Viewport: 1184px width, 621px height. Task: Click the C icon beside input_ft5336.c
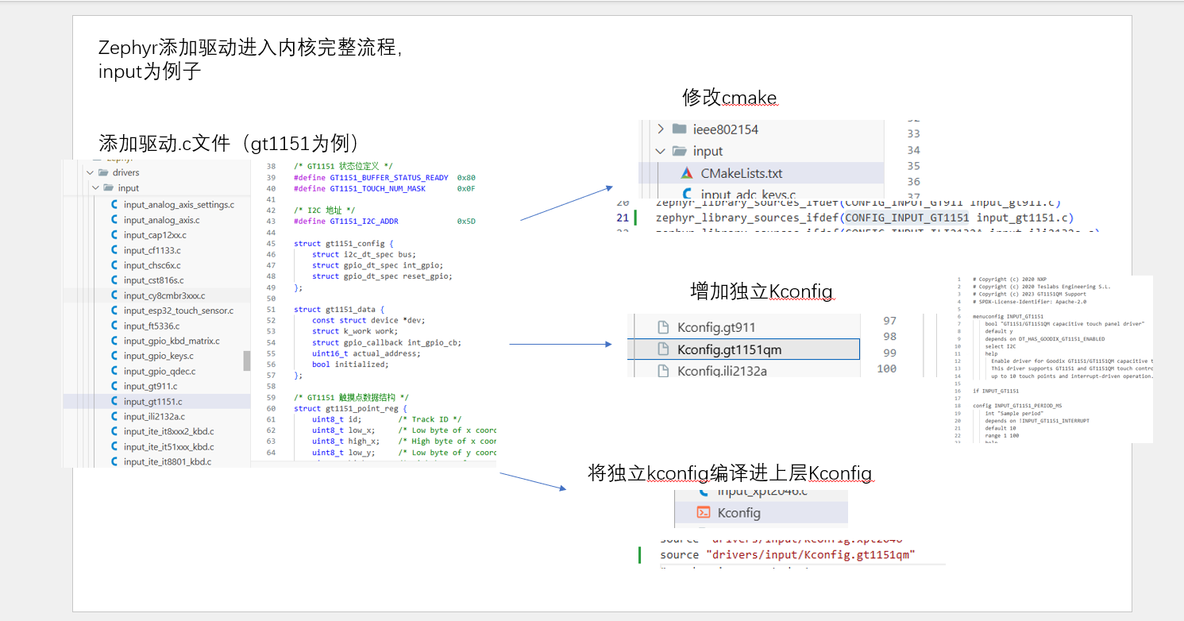[x=116, y=326]
